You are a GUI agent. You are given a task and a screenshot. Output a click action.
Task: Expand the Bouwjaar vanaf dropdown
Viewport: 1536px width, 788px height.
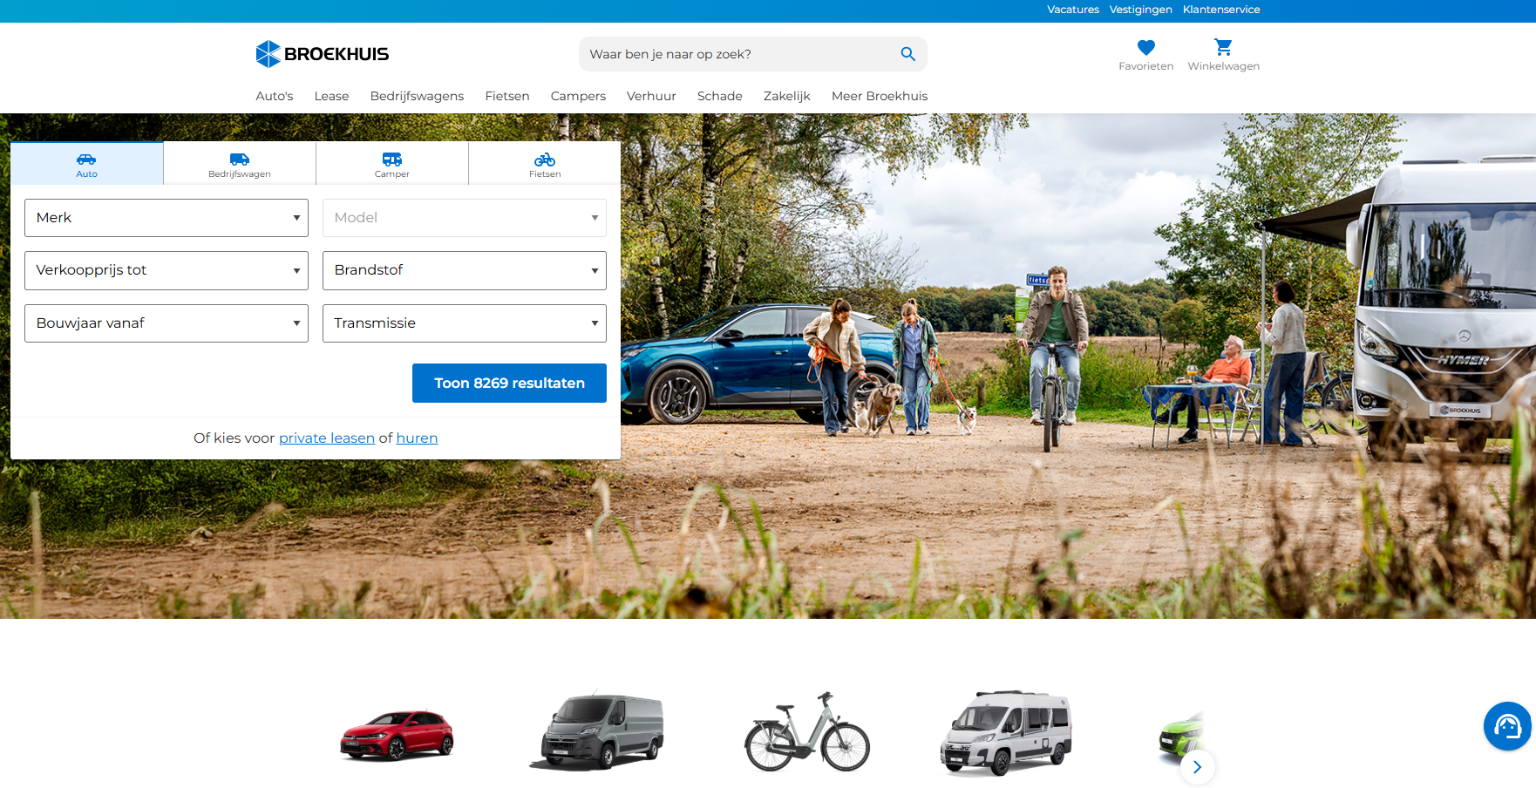coord(167,323)
